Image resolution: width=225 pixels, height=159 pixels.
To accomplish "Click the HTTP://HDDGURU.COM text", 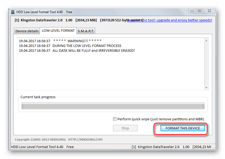I will click(x=85, y=140).
